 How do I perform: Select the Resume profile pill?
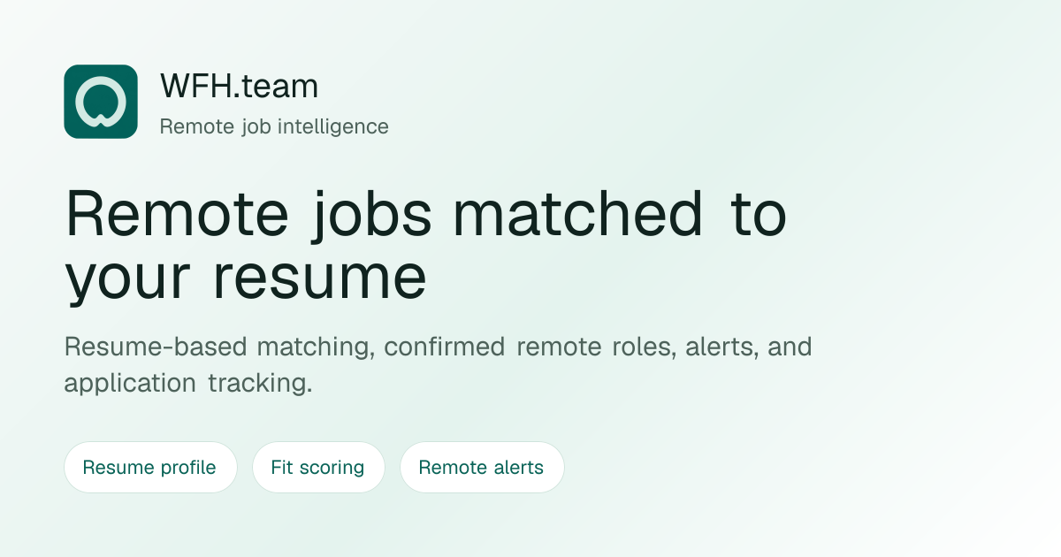(150, 467)
